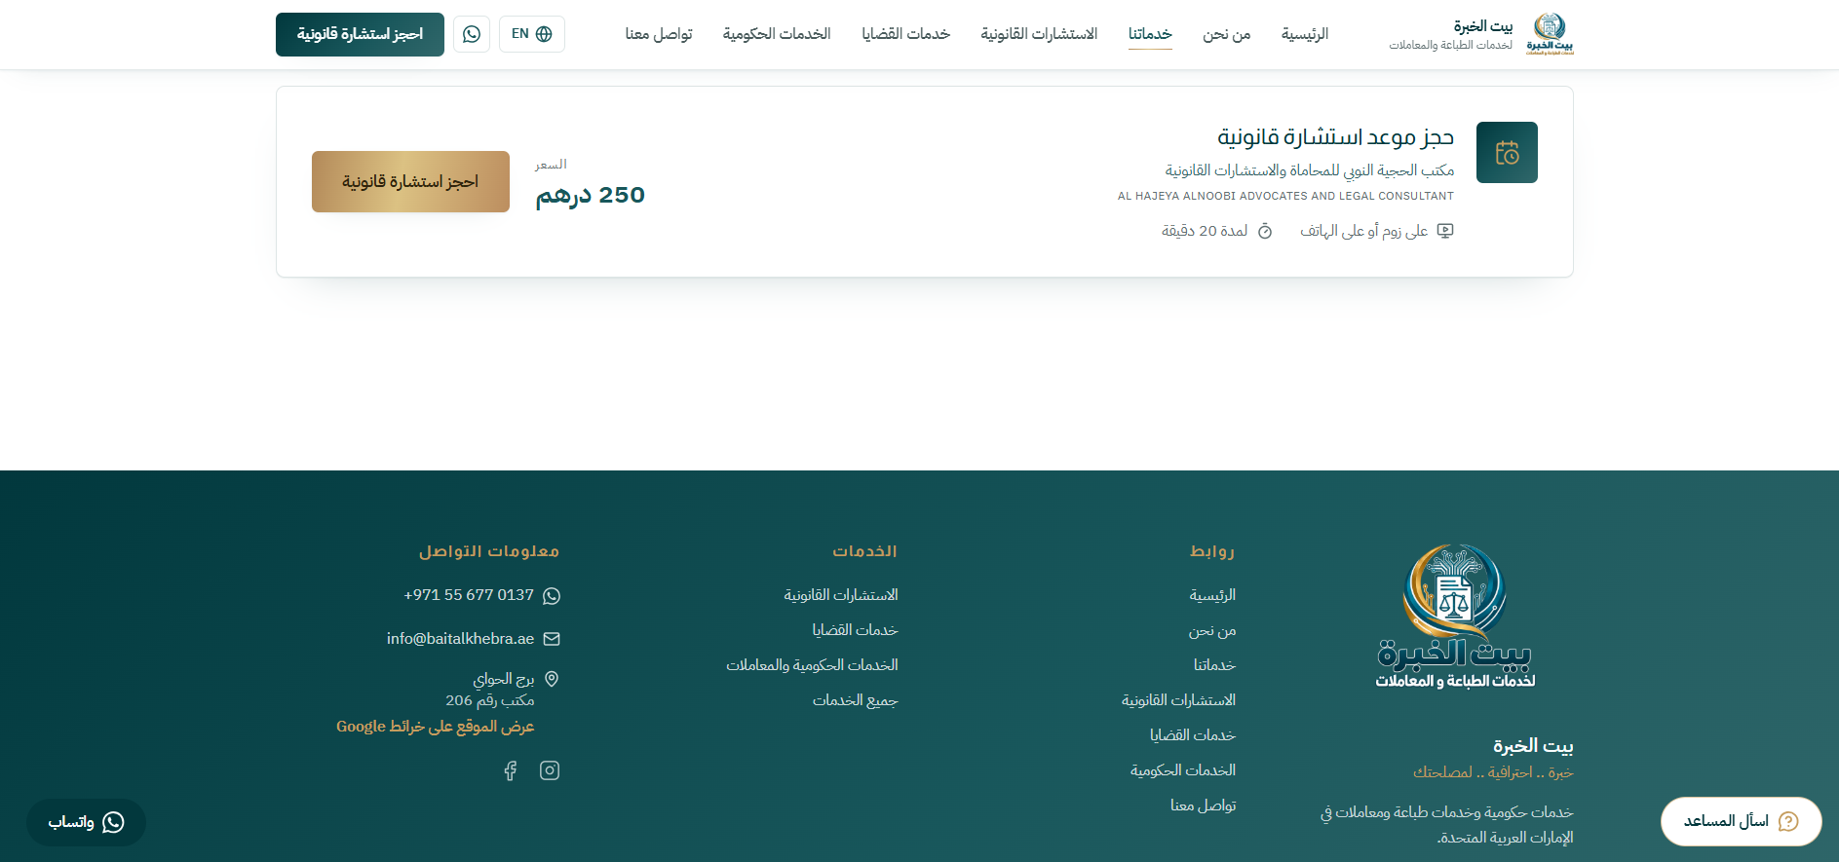
Task: Click the حجز موعد استشارة قانونية card title
Action: [x=1335, y=137]
